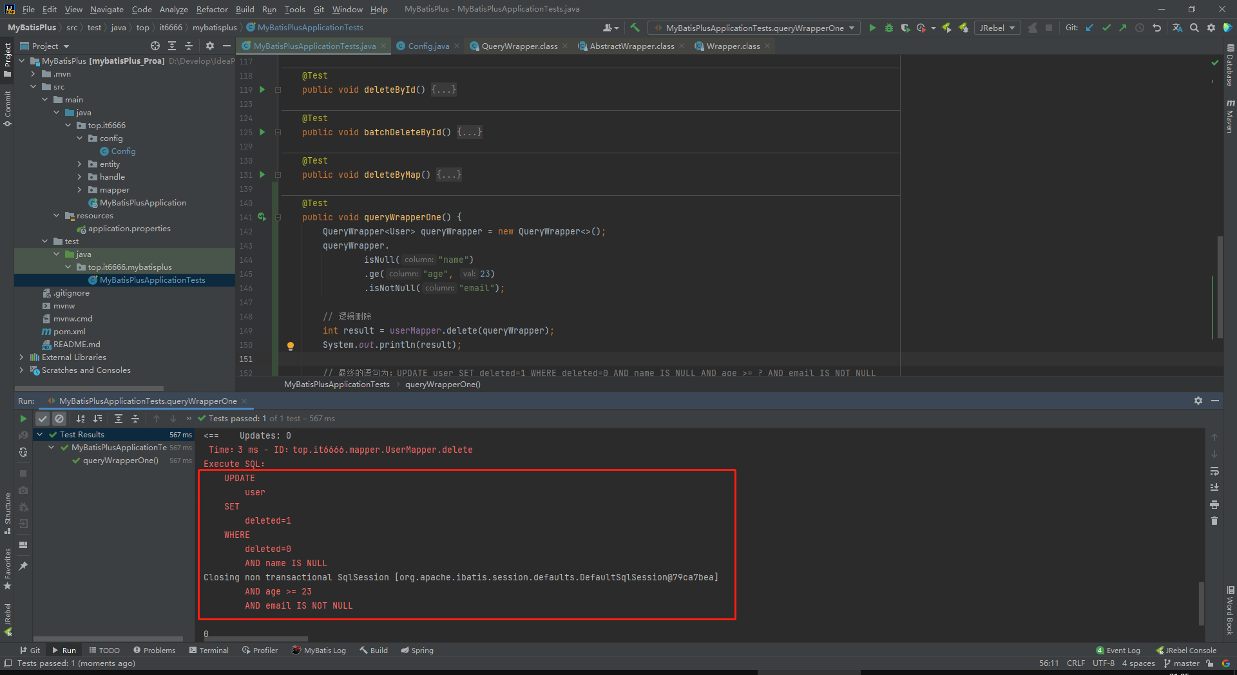Switch to Config.java editor tab

pos(428,46)
